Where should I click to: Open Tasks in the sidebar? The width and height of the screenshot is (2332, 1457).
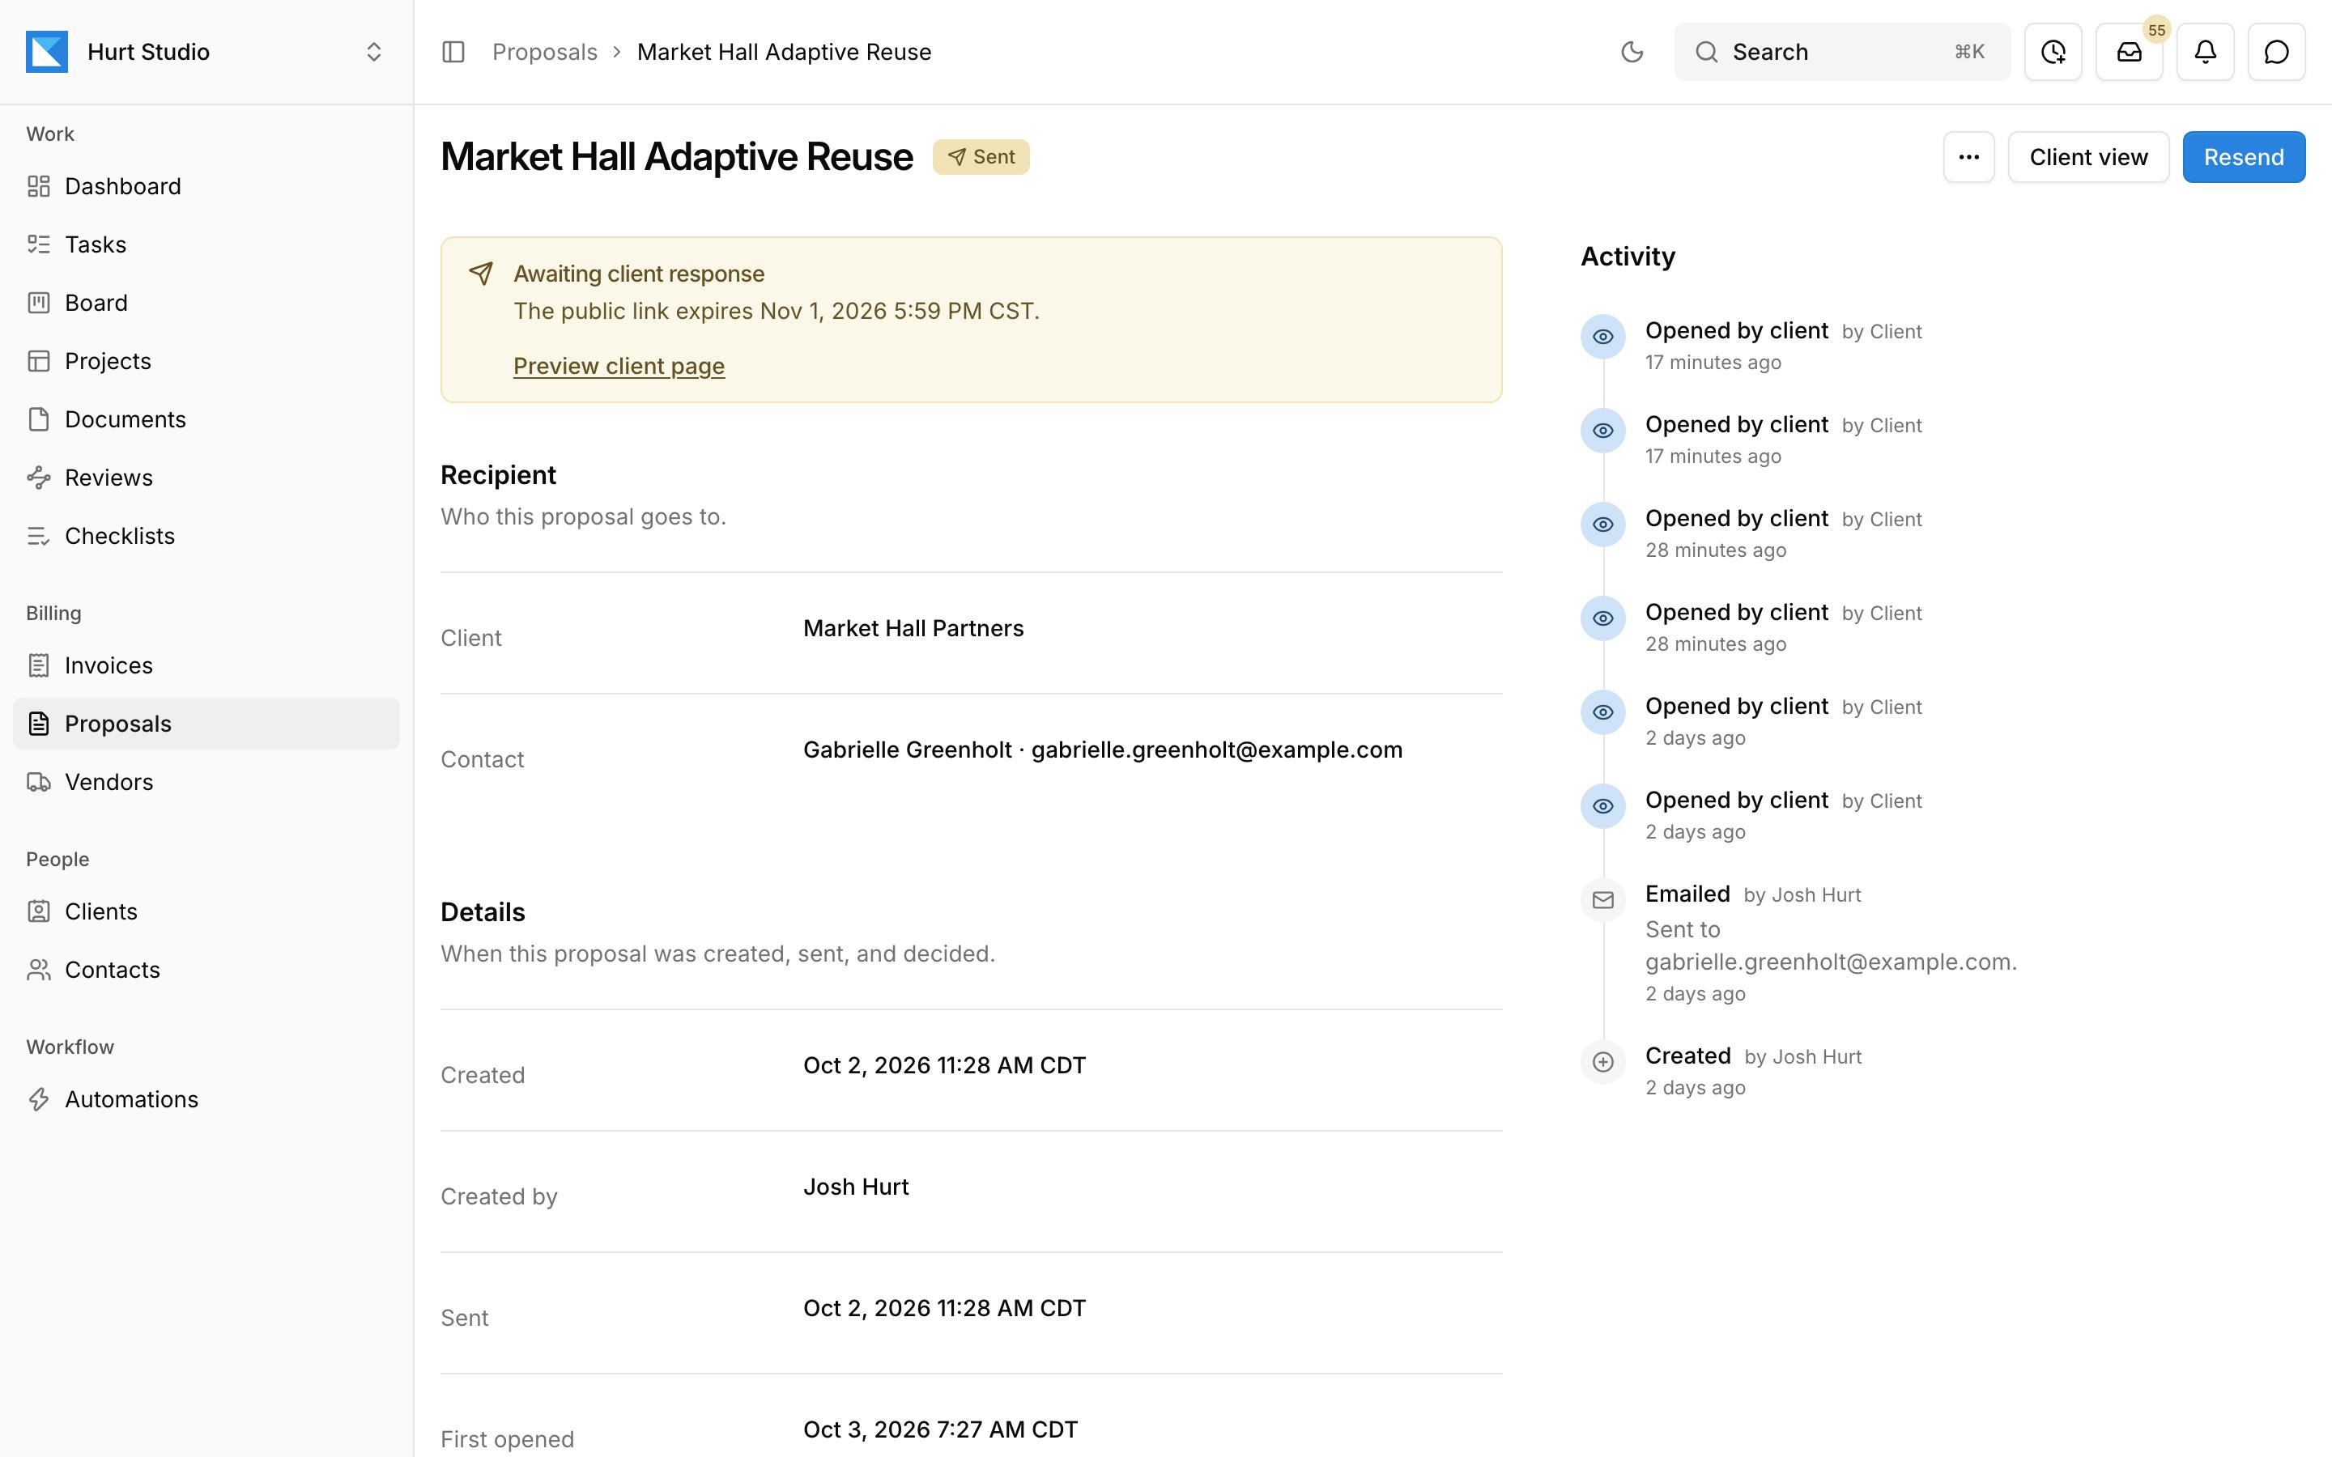point(206,244)
